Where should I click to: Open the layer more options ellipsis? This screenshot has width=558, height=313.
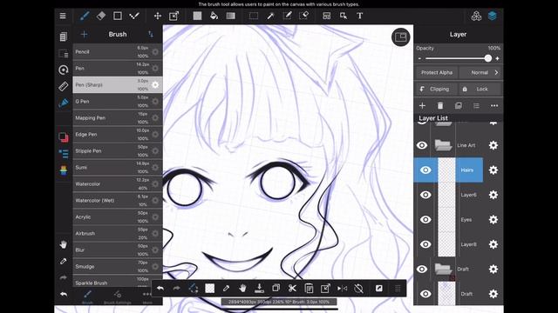tap(494, 106)
